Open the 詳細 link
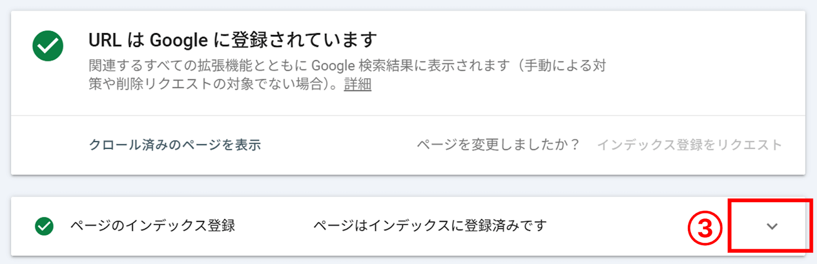The height and width of the screenshot is (264, 817). (357, 84)
